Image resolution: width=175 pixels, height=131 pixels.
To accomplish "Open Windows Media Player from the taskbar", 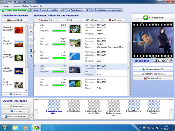I will (25, 127).
